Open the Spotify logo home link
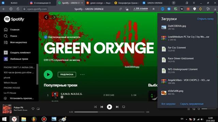Viewport: 218px width, 122px height. point(14,19)
